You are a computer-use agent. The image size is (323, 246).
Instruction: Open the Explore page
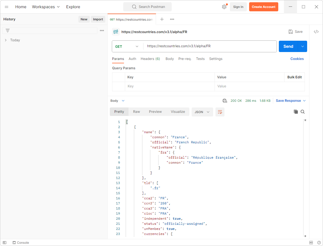(73, 7)
